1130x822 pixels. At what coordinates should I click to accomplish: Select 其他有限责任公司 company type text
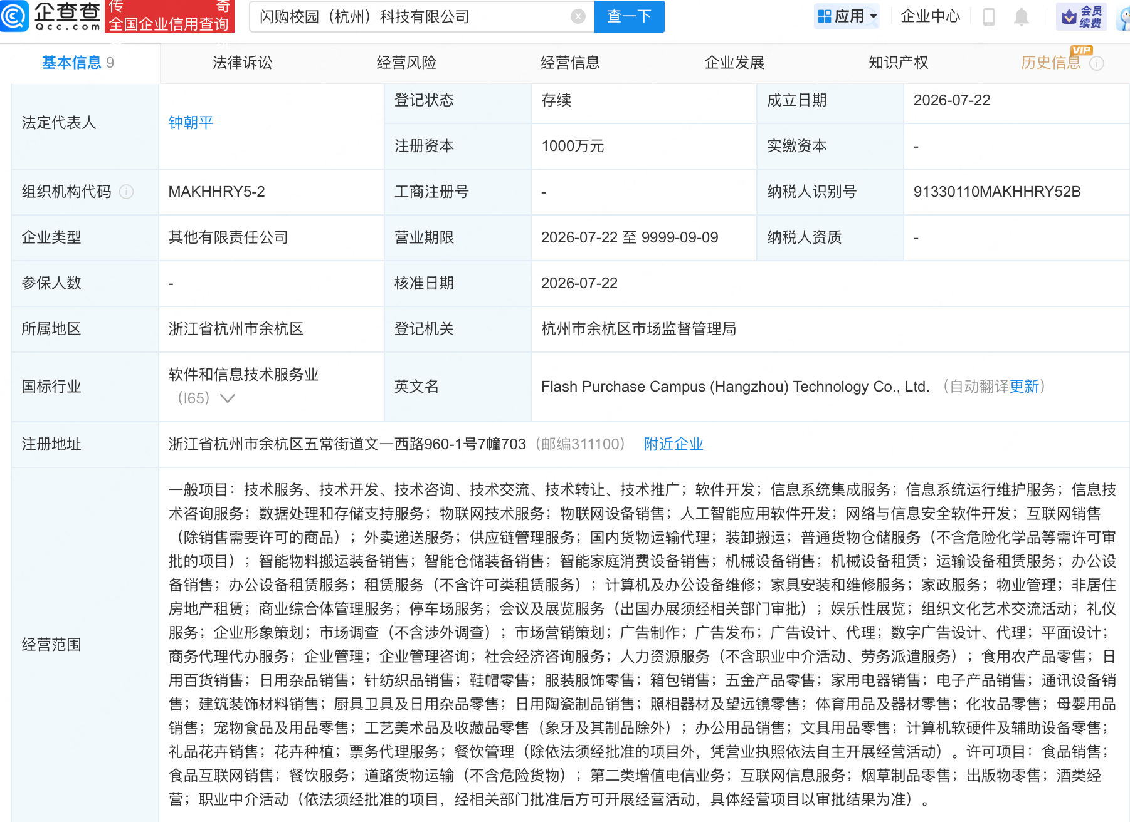click(228, 237)
